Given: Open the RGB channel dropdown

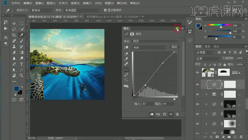Looking at the screenshot, I should click(150, 48).
